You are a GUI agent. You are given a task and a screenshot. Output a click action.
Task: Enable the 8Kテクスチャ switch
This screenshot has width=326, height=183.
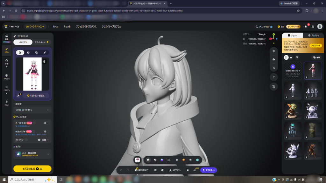tap(46, 131)
